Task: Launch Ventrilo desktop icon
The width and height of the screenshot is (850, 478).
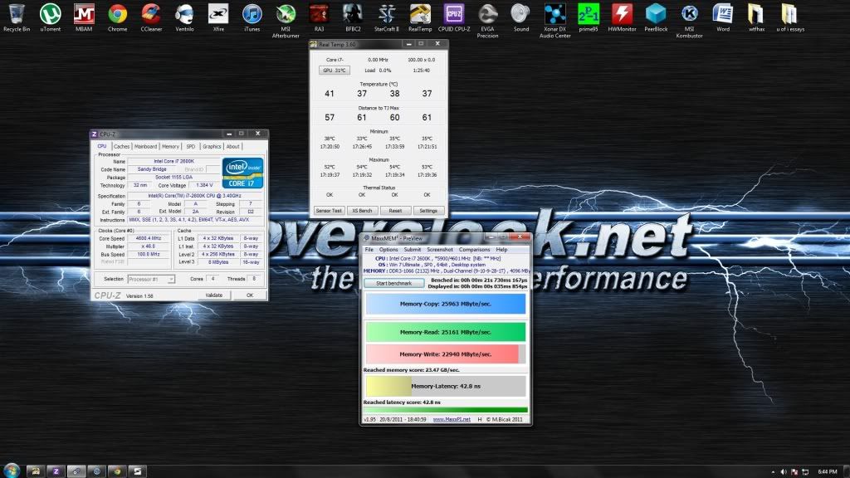Action: [184, 17]
